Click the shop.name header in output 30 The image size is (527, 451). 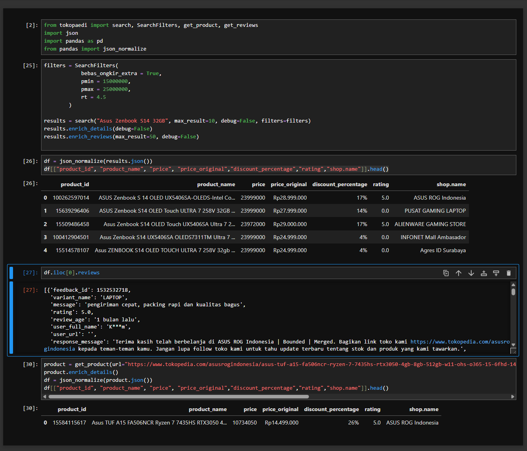click(x=424, y=409)
